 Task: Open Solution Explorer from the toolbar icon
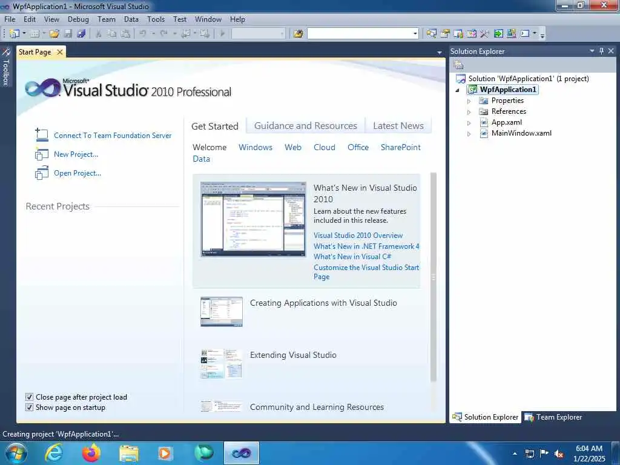tap(431, 34)
